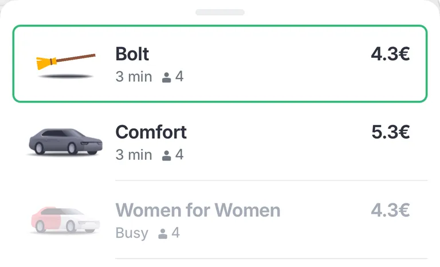440x267 pixels.
Task: Tap seat count 4 in Bolt row
Action: coord(179,77)
